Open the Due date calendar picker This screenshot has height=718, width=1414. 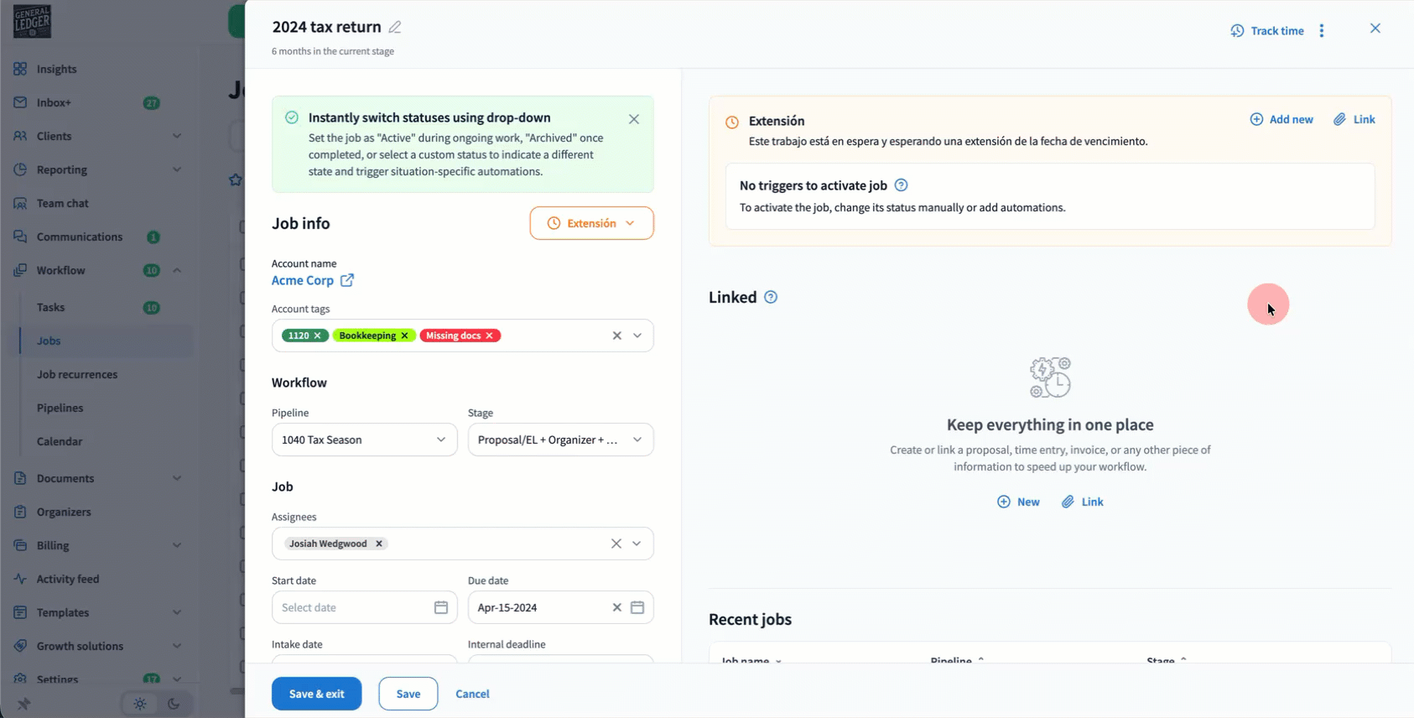pyautogui.click(x=637, y=607)
